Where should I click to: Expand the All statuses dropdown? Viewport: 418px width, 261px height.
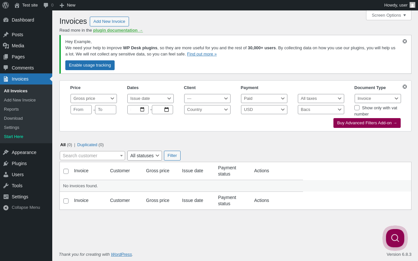click(145, 156)
